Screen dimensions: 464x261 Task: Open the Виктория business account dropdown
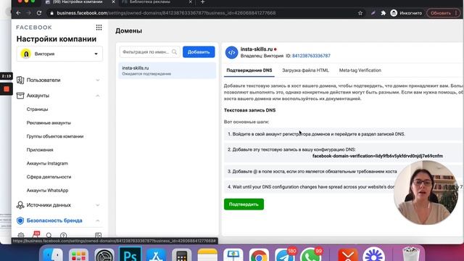tap(59, 54)
